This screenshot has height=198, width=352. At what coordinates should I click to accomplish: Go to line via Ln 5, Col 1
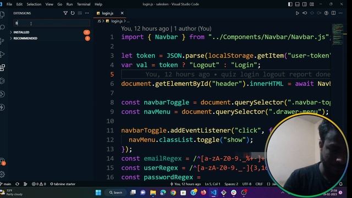pyautogui.click(x=212, y=184)
